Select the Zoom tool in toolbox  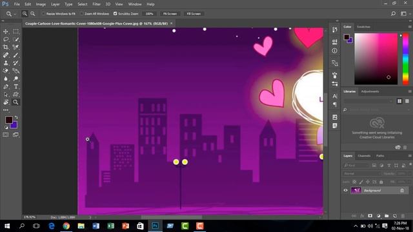click(x=15, y=102)
